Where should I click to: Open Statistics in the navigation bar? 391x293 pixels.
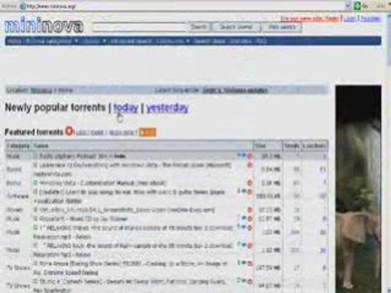pos(241,41)
